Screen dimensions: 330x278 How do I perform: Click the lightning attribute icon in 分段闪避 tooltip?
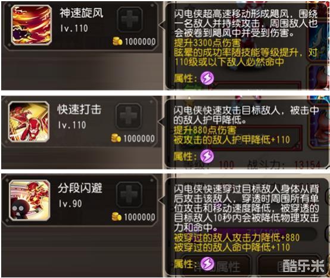coord(207,264)
